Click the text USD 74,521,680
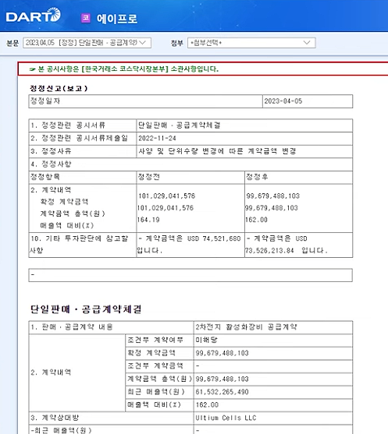The image size is (388, 434). click(x=214, y=238)
